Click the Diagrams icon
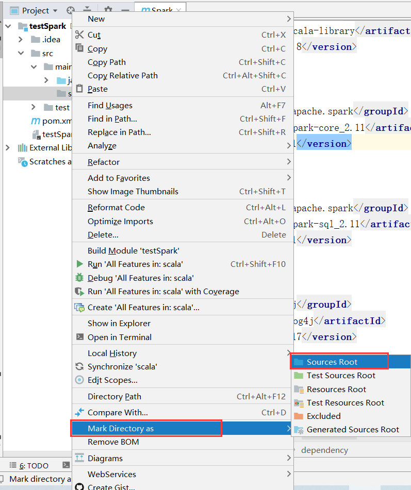 [x=79, y=458]
